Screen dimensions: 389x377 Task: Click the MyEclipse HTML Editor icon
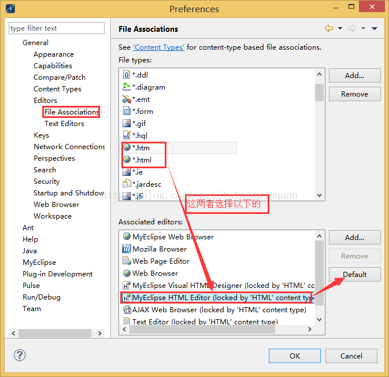tap(127, 297)
